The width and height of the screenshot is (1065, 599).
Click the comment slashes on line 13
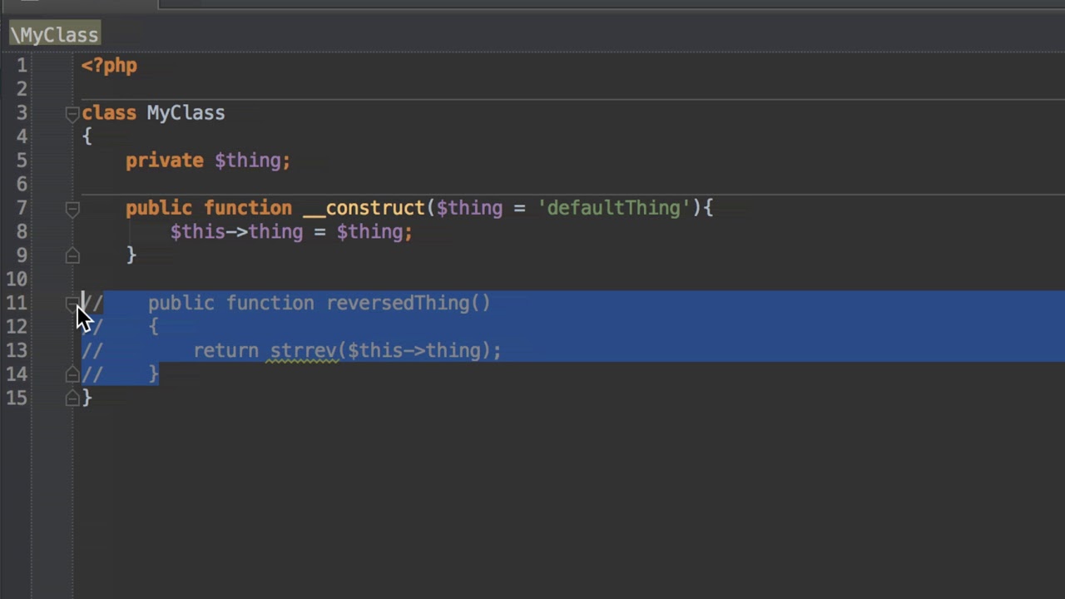(x=92, y=350)
